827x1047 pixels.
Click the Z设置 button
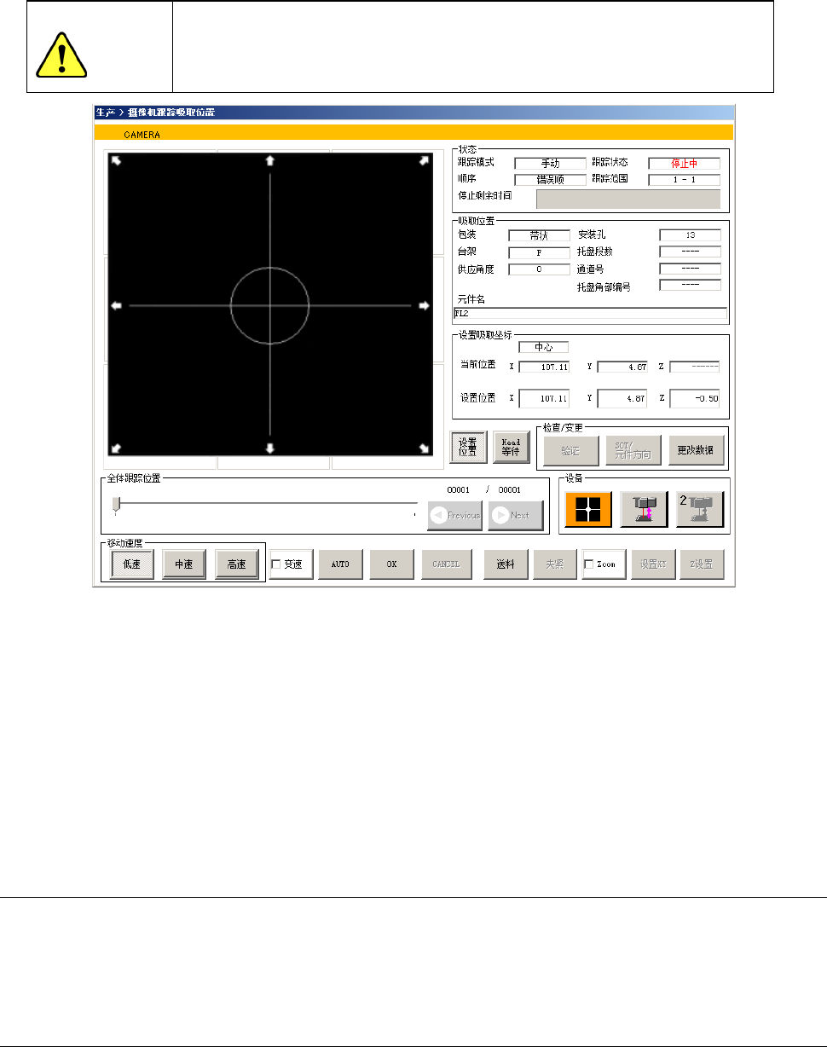702,564
